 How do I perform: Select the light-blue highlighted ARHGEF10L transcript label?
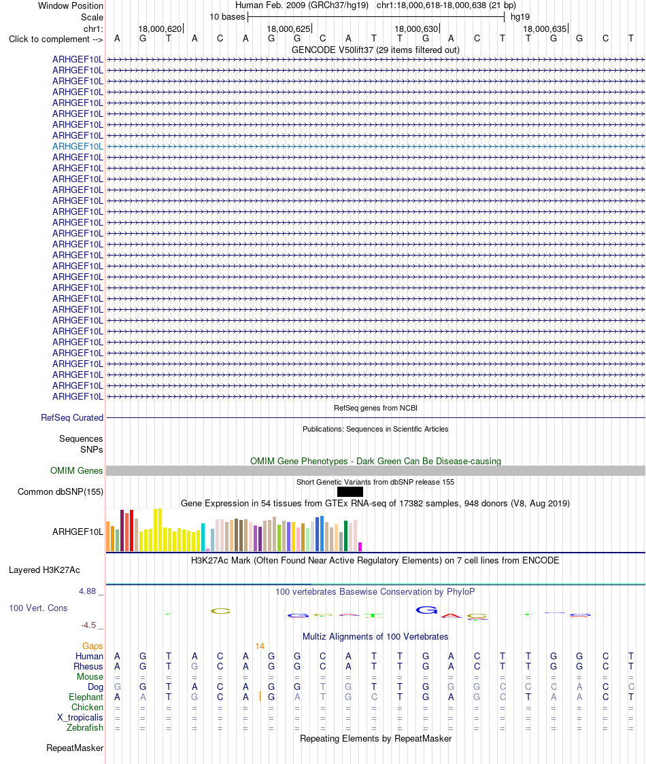(x=78, y=146)
